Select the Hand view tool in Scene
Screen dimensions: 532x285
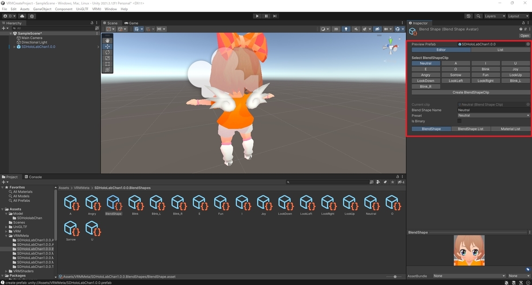coord(107,40)
